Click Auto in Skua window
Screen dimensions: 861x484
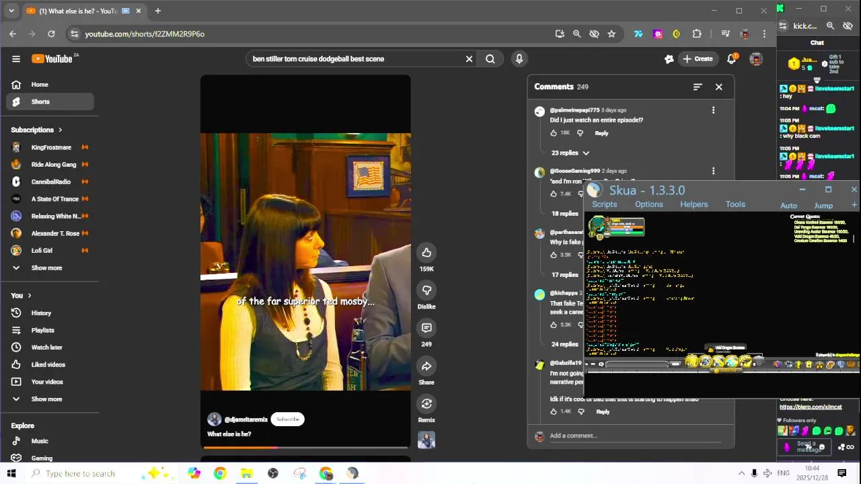click(x=788, y=206)
